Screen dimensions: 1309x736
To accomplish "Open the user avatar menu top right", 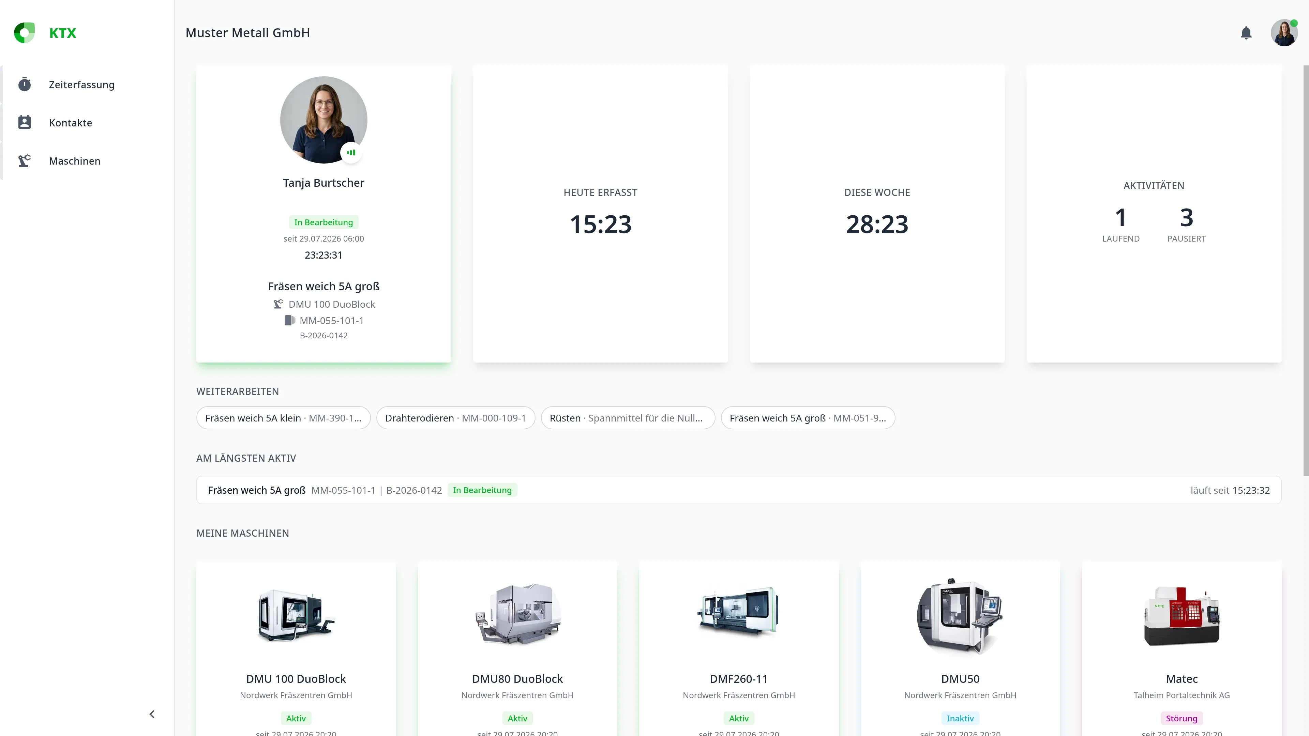I will tap(1284, 33).
